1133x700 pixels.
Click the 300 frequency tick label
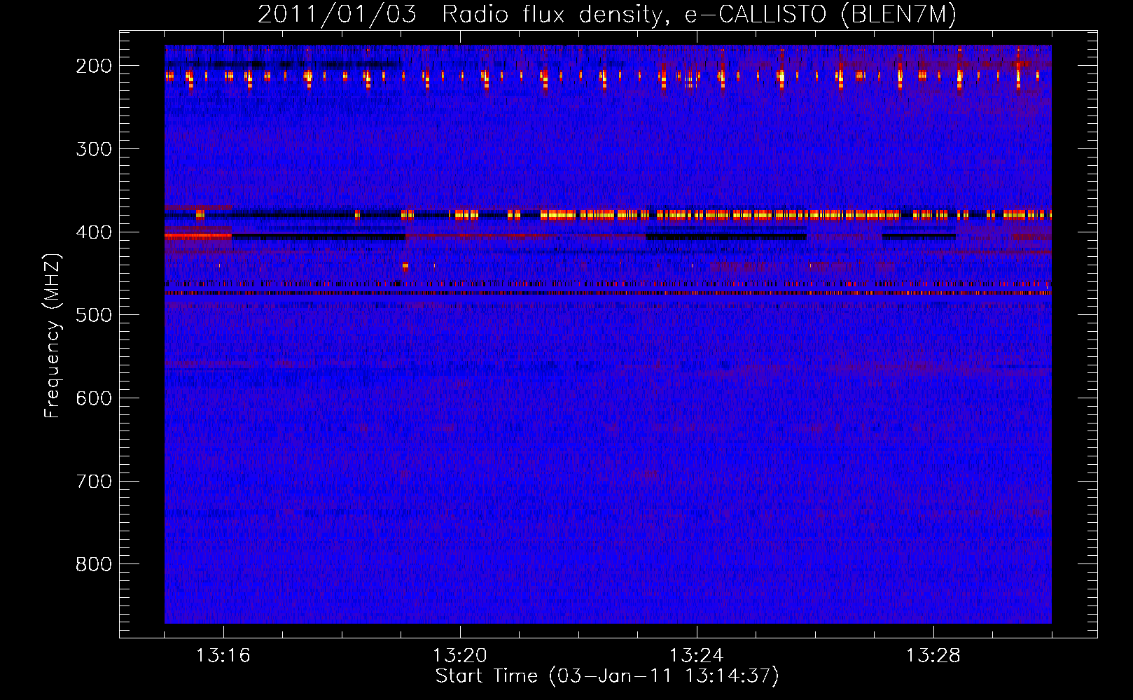94,149
